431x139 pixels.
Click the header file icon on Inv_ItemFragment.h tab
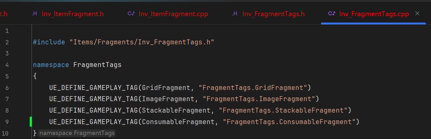pyautogui.click(x=35, y=14)
